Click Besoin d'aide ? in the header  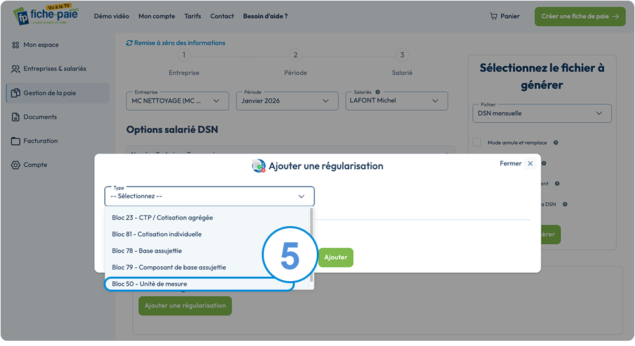pyautogui.click(x=265, y=16)
